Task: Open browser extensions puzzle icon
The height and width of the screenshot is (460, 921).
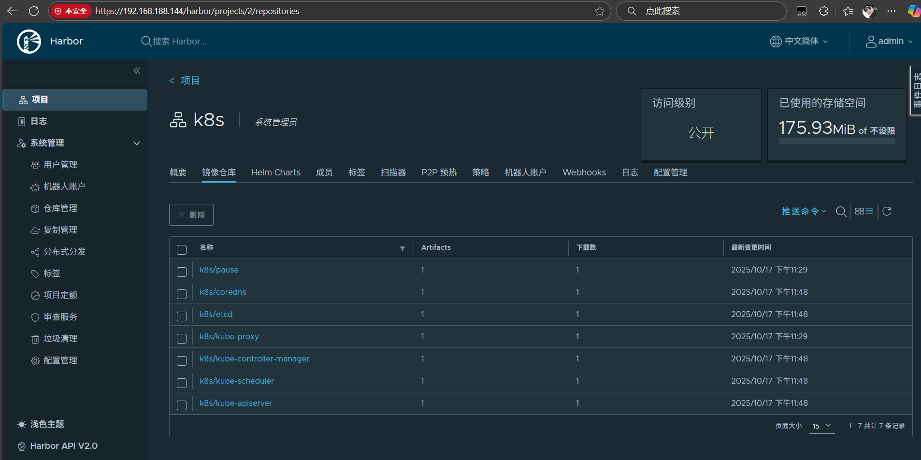Action: [x=824, y=11]
